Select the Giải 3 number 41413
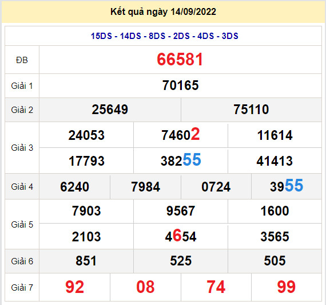 [x=275, y=161]
